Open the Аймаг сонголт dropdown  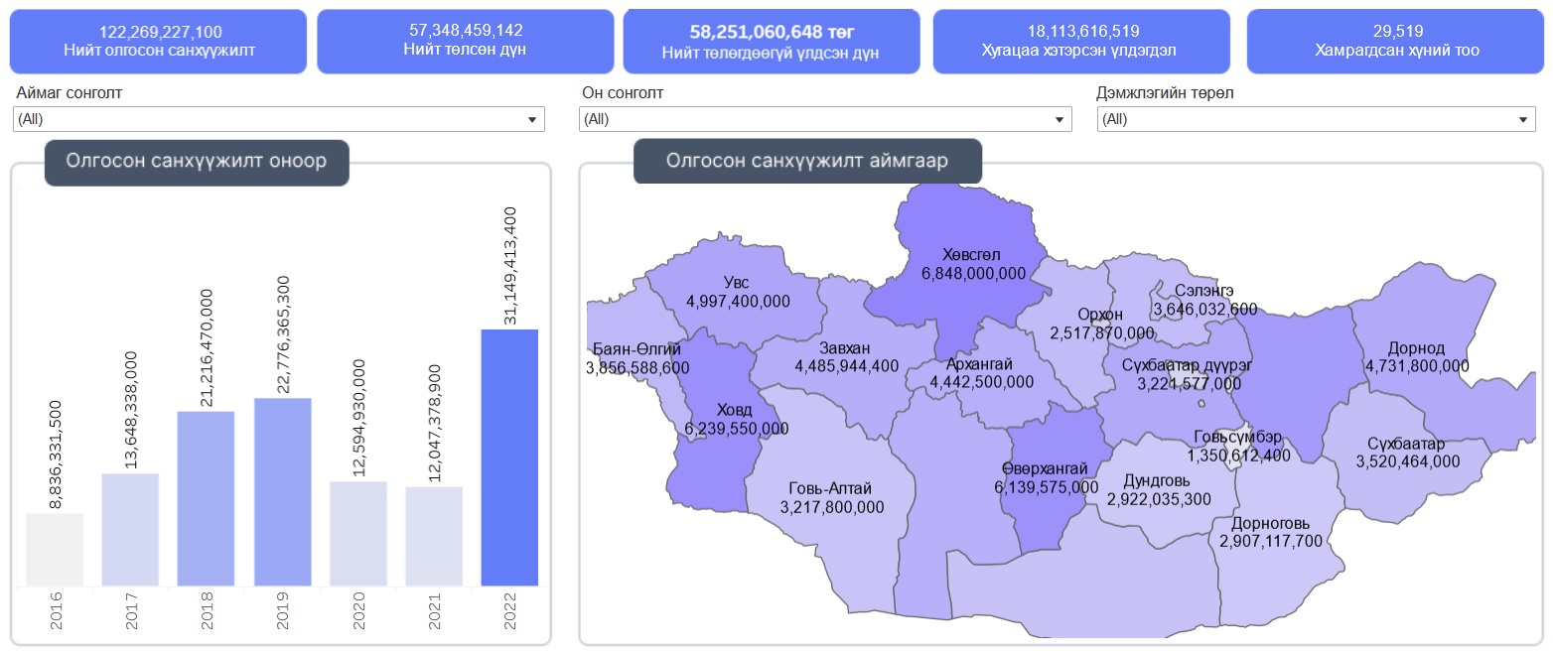[279, 119]
